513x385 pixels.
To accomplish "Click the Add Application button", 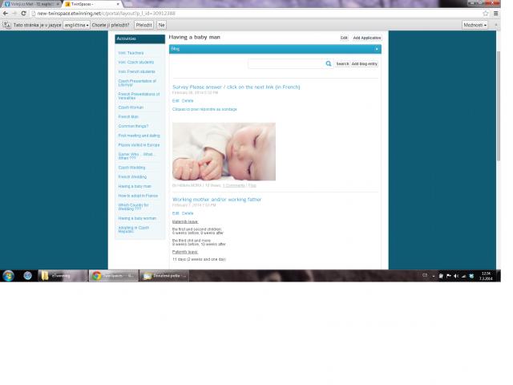I will 367,38.
